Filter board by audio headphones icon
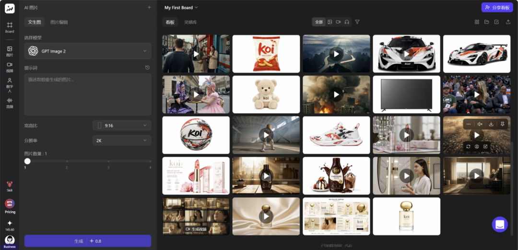 tap(347, 22)
